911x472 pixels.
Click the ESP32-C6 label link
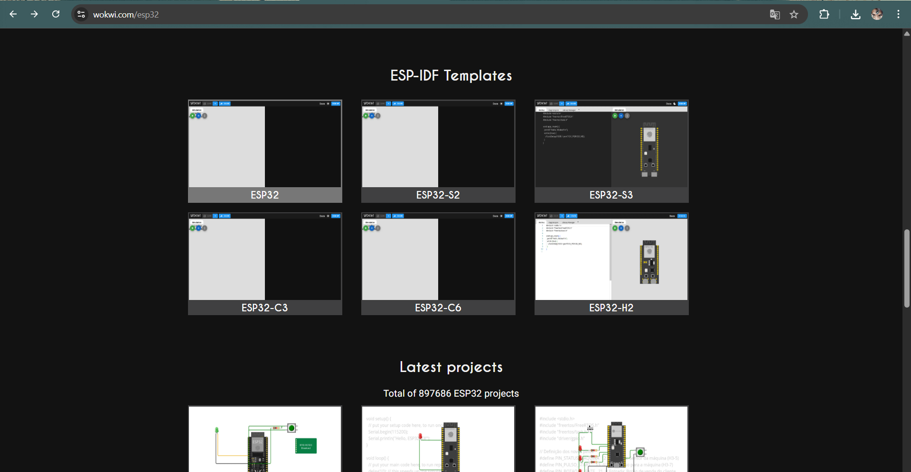438,308
